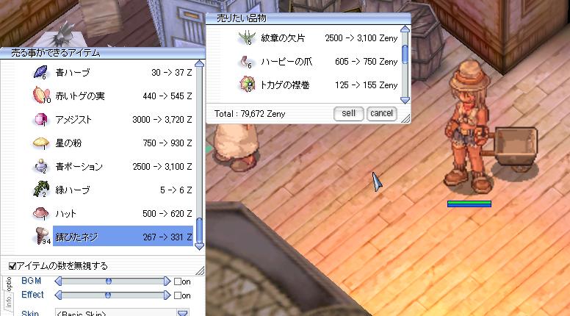The height and width of the screenshot is (316, 570).
Task: Select the blue herb (青ハーブ) item icon
Action: [40, 72]
